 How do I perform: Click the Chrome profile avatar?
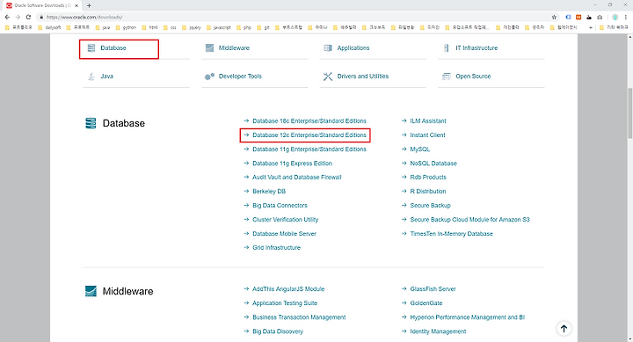(x=615, y=17)
